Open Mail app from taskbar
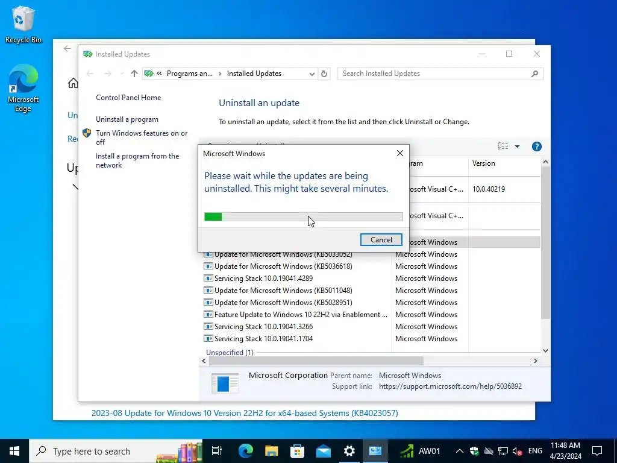 [x=324, y=451]
